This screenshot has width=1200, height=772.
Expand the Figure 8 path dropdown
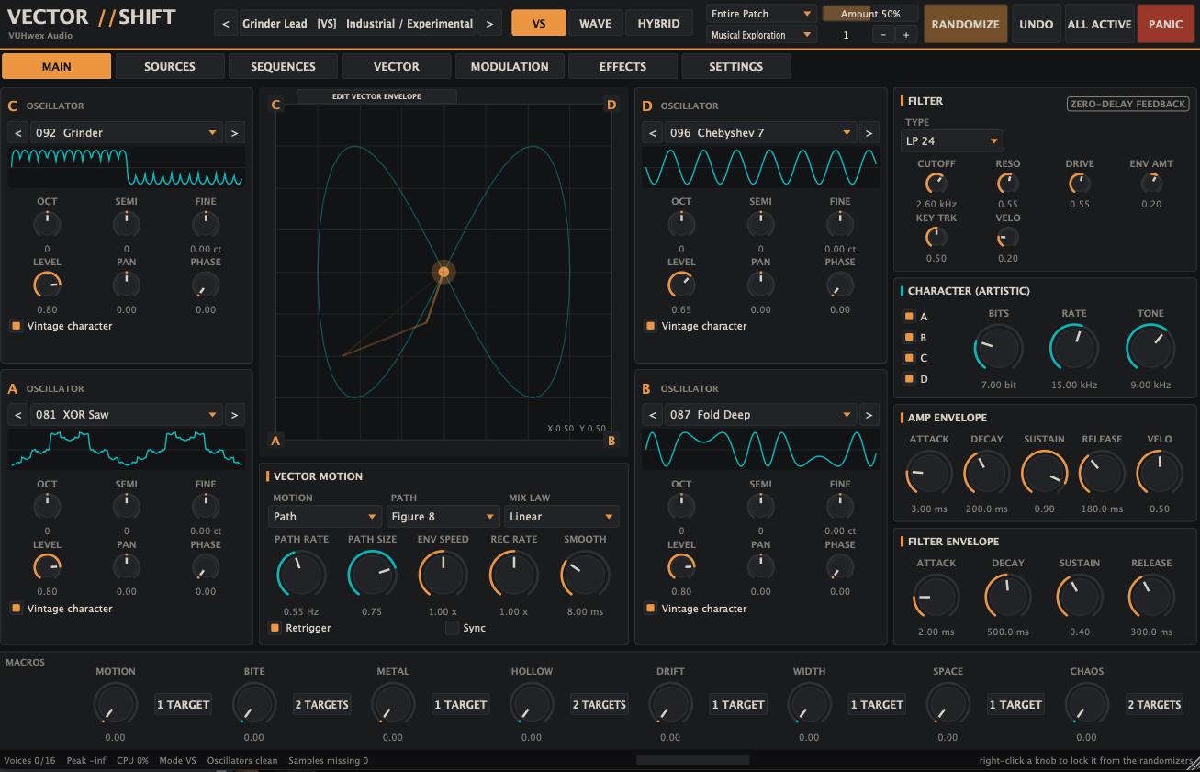(443, 517)
